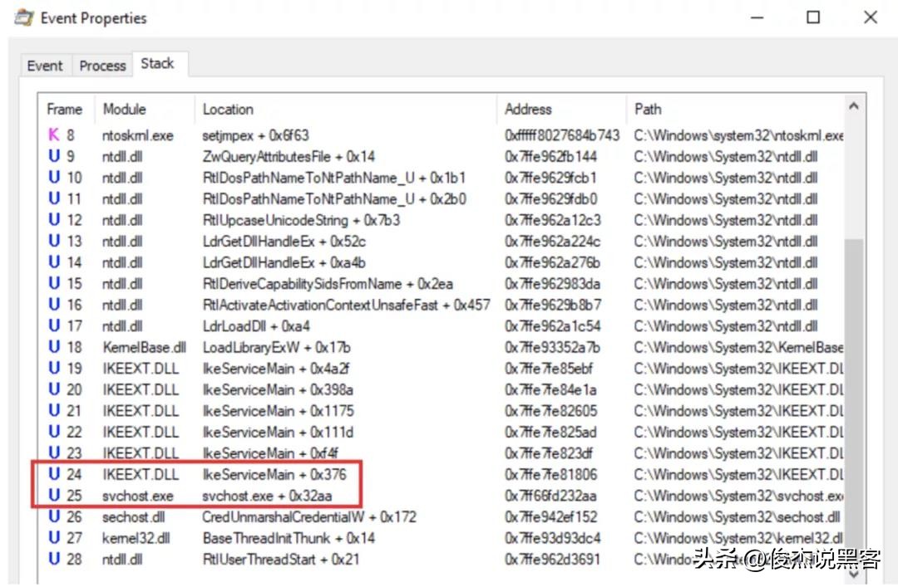Click user-mode U icon on frame 9

pyautogui.click(x=54, y=156)
